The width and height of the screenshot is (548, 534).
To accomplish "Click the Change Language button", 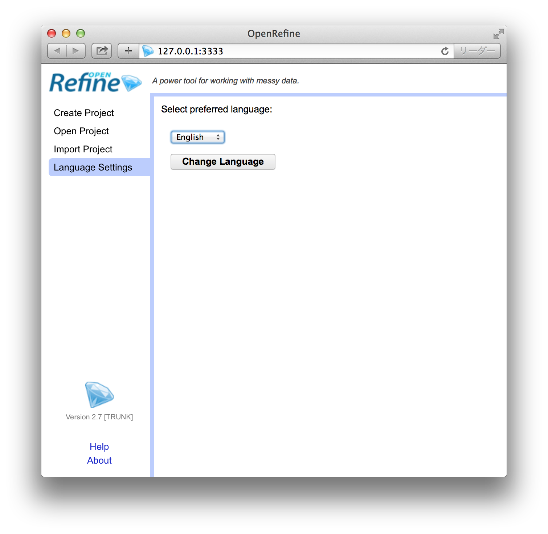I will pyautogui.click(x=223, y=162).
